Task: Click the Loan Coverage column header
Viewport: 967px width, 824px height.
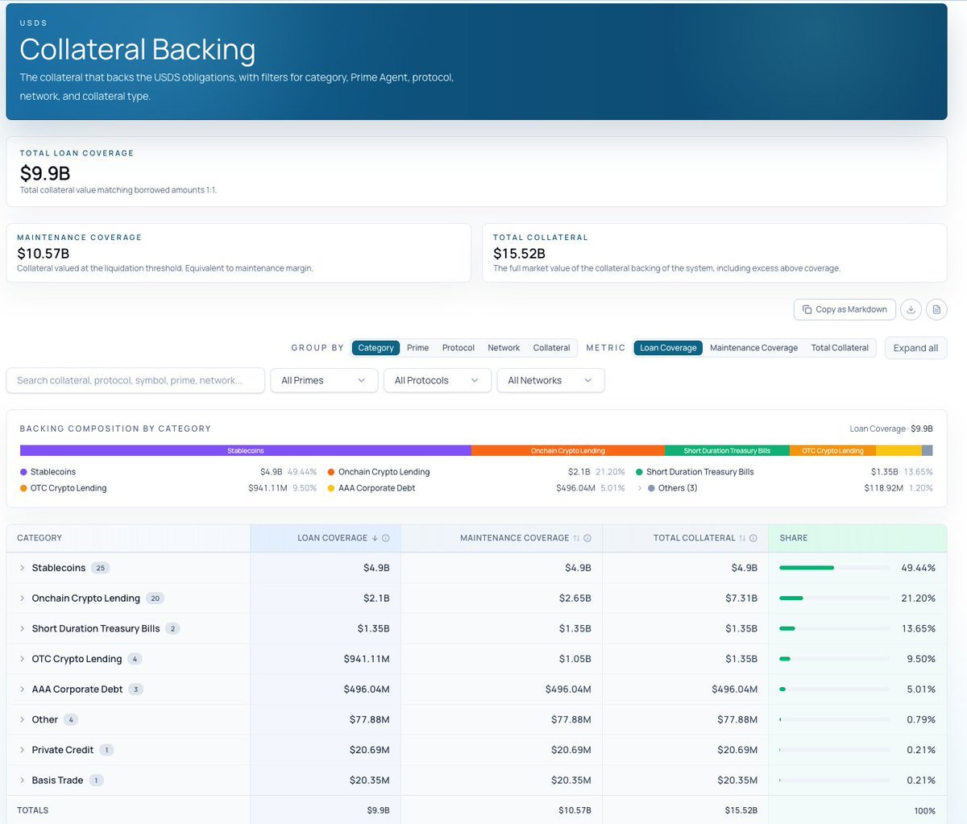Action: pyautogui.click(x=326, y=538)
